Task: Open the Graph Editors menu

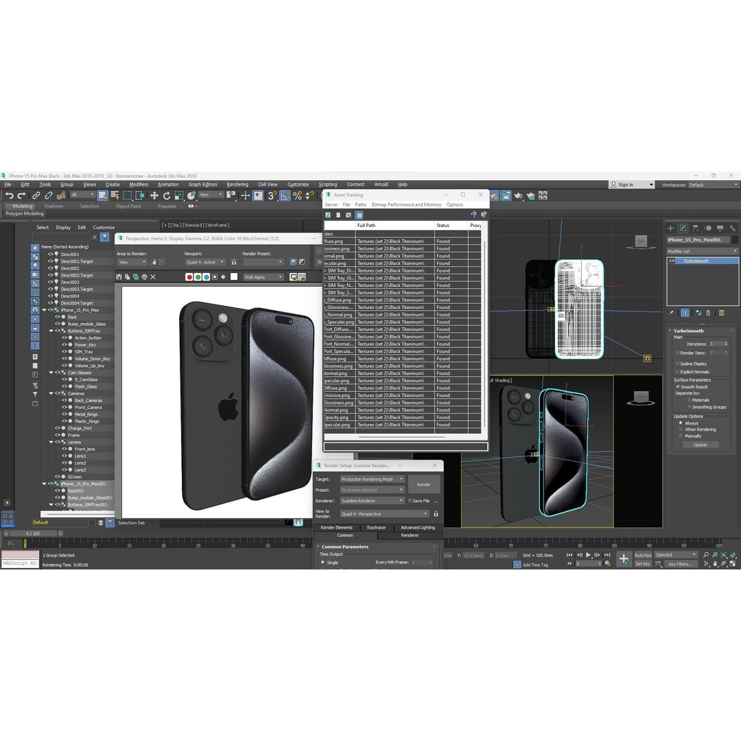Action: [x=202, y=185]
